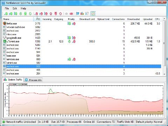Click uTorrent.exe upload priority icon

[x=74, y=41]
